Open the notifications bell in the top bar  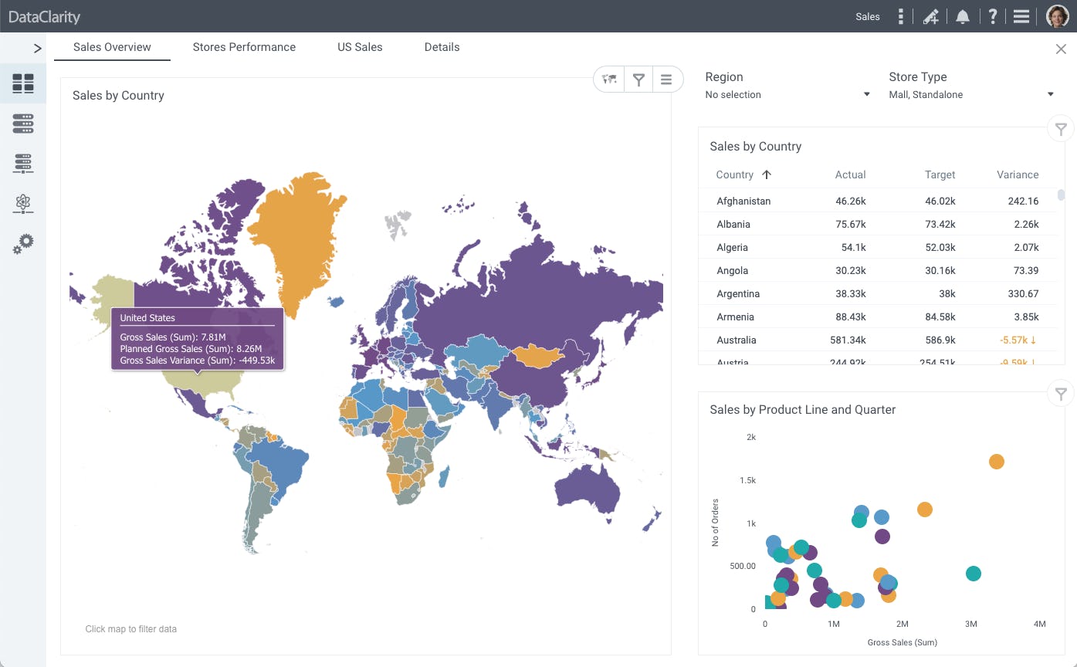pyautogui.click(x=962, y=16)
